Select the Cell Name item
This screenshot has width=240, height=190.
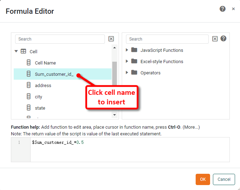point(45,63)
